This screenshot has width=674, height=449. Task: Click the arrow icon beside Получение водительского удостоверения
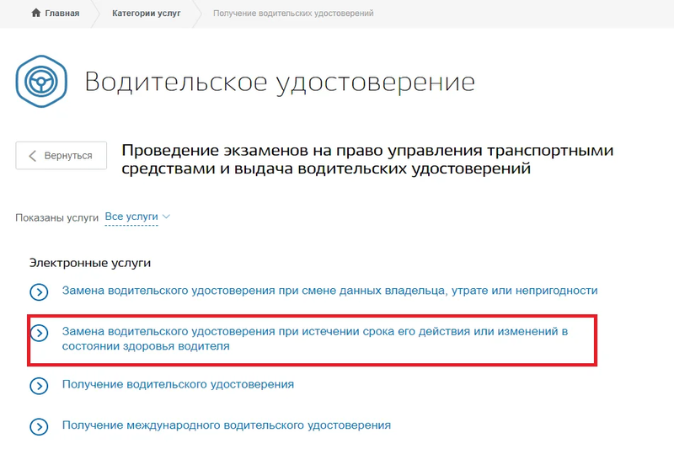39,385
